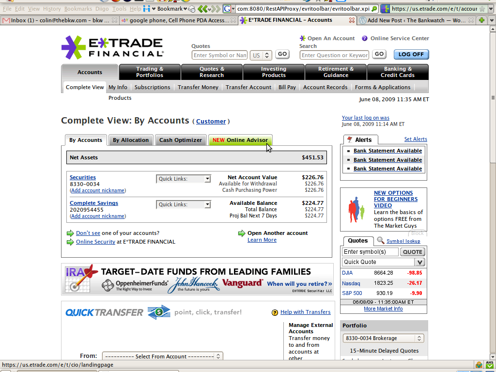Open the Portfolio brokerage account selector
Screen dimensions: 496x372
coord(383,338)
